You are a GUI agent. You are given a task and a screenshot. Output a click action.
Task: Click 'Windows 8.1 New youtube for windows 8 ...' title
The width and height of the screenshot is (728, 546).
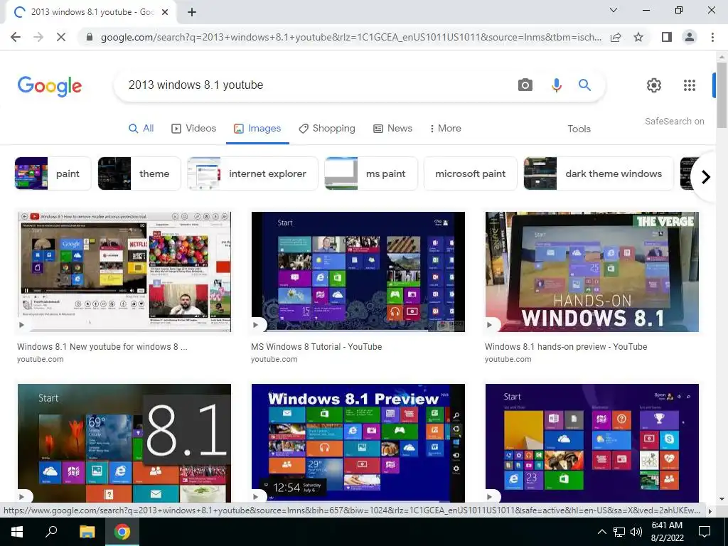click(102, 347)
